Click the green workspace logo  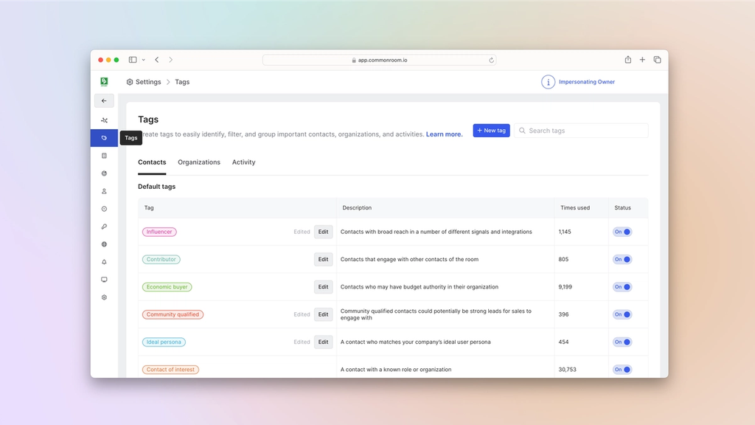tap(104, 81)
